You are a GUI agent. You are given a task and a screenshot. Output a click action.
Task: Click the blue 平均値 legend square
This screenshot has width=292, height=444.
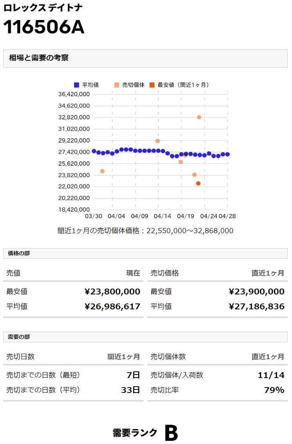tap(76, 85)
